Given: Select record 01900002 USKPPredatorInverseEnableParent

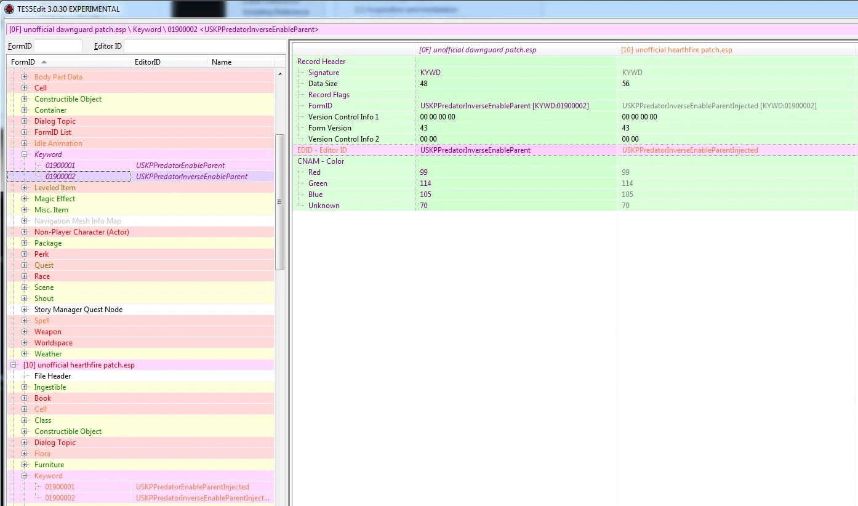Looking at the screenshot, I should (140, 177).
